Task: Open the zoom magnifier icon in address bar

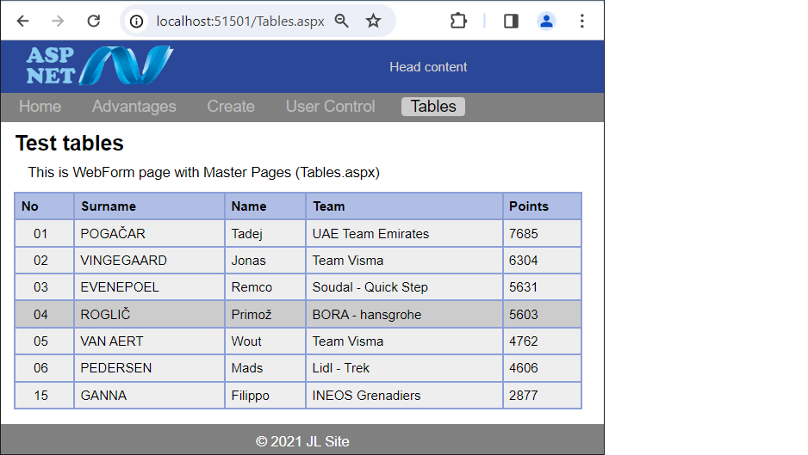Action: tap(342, 22)
